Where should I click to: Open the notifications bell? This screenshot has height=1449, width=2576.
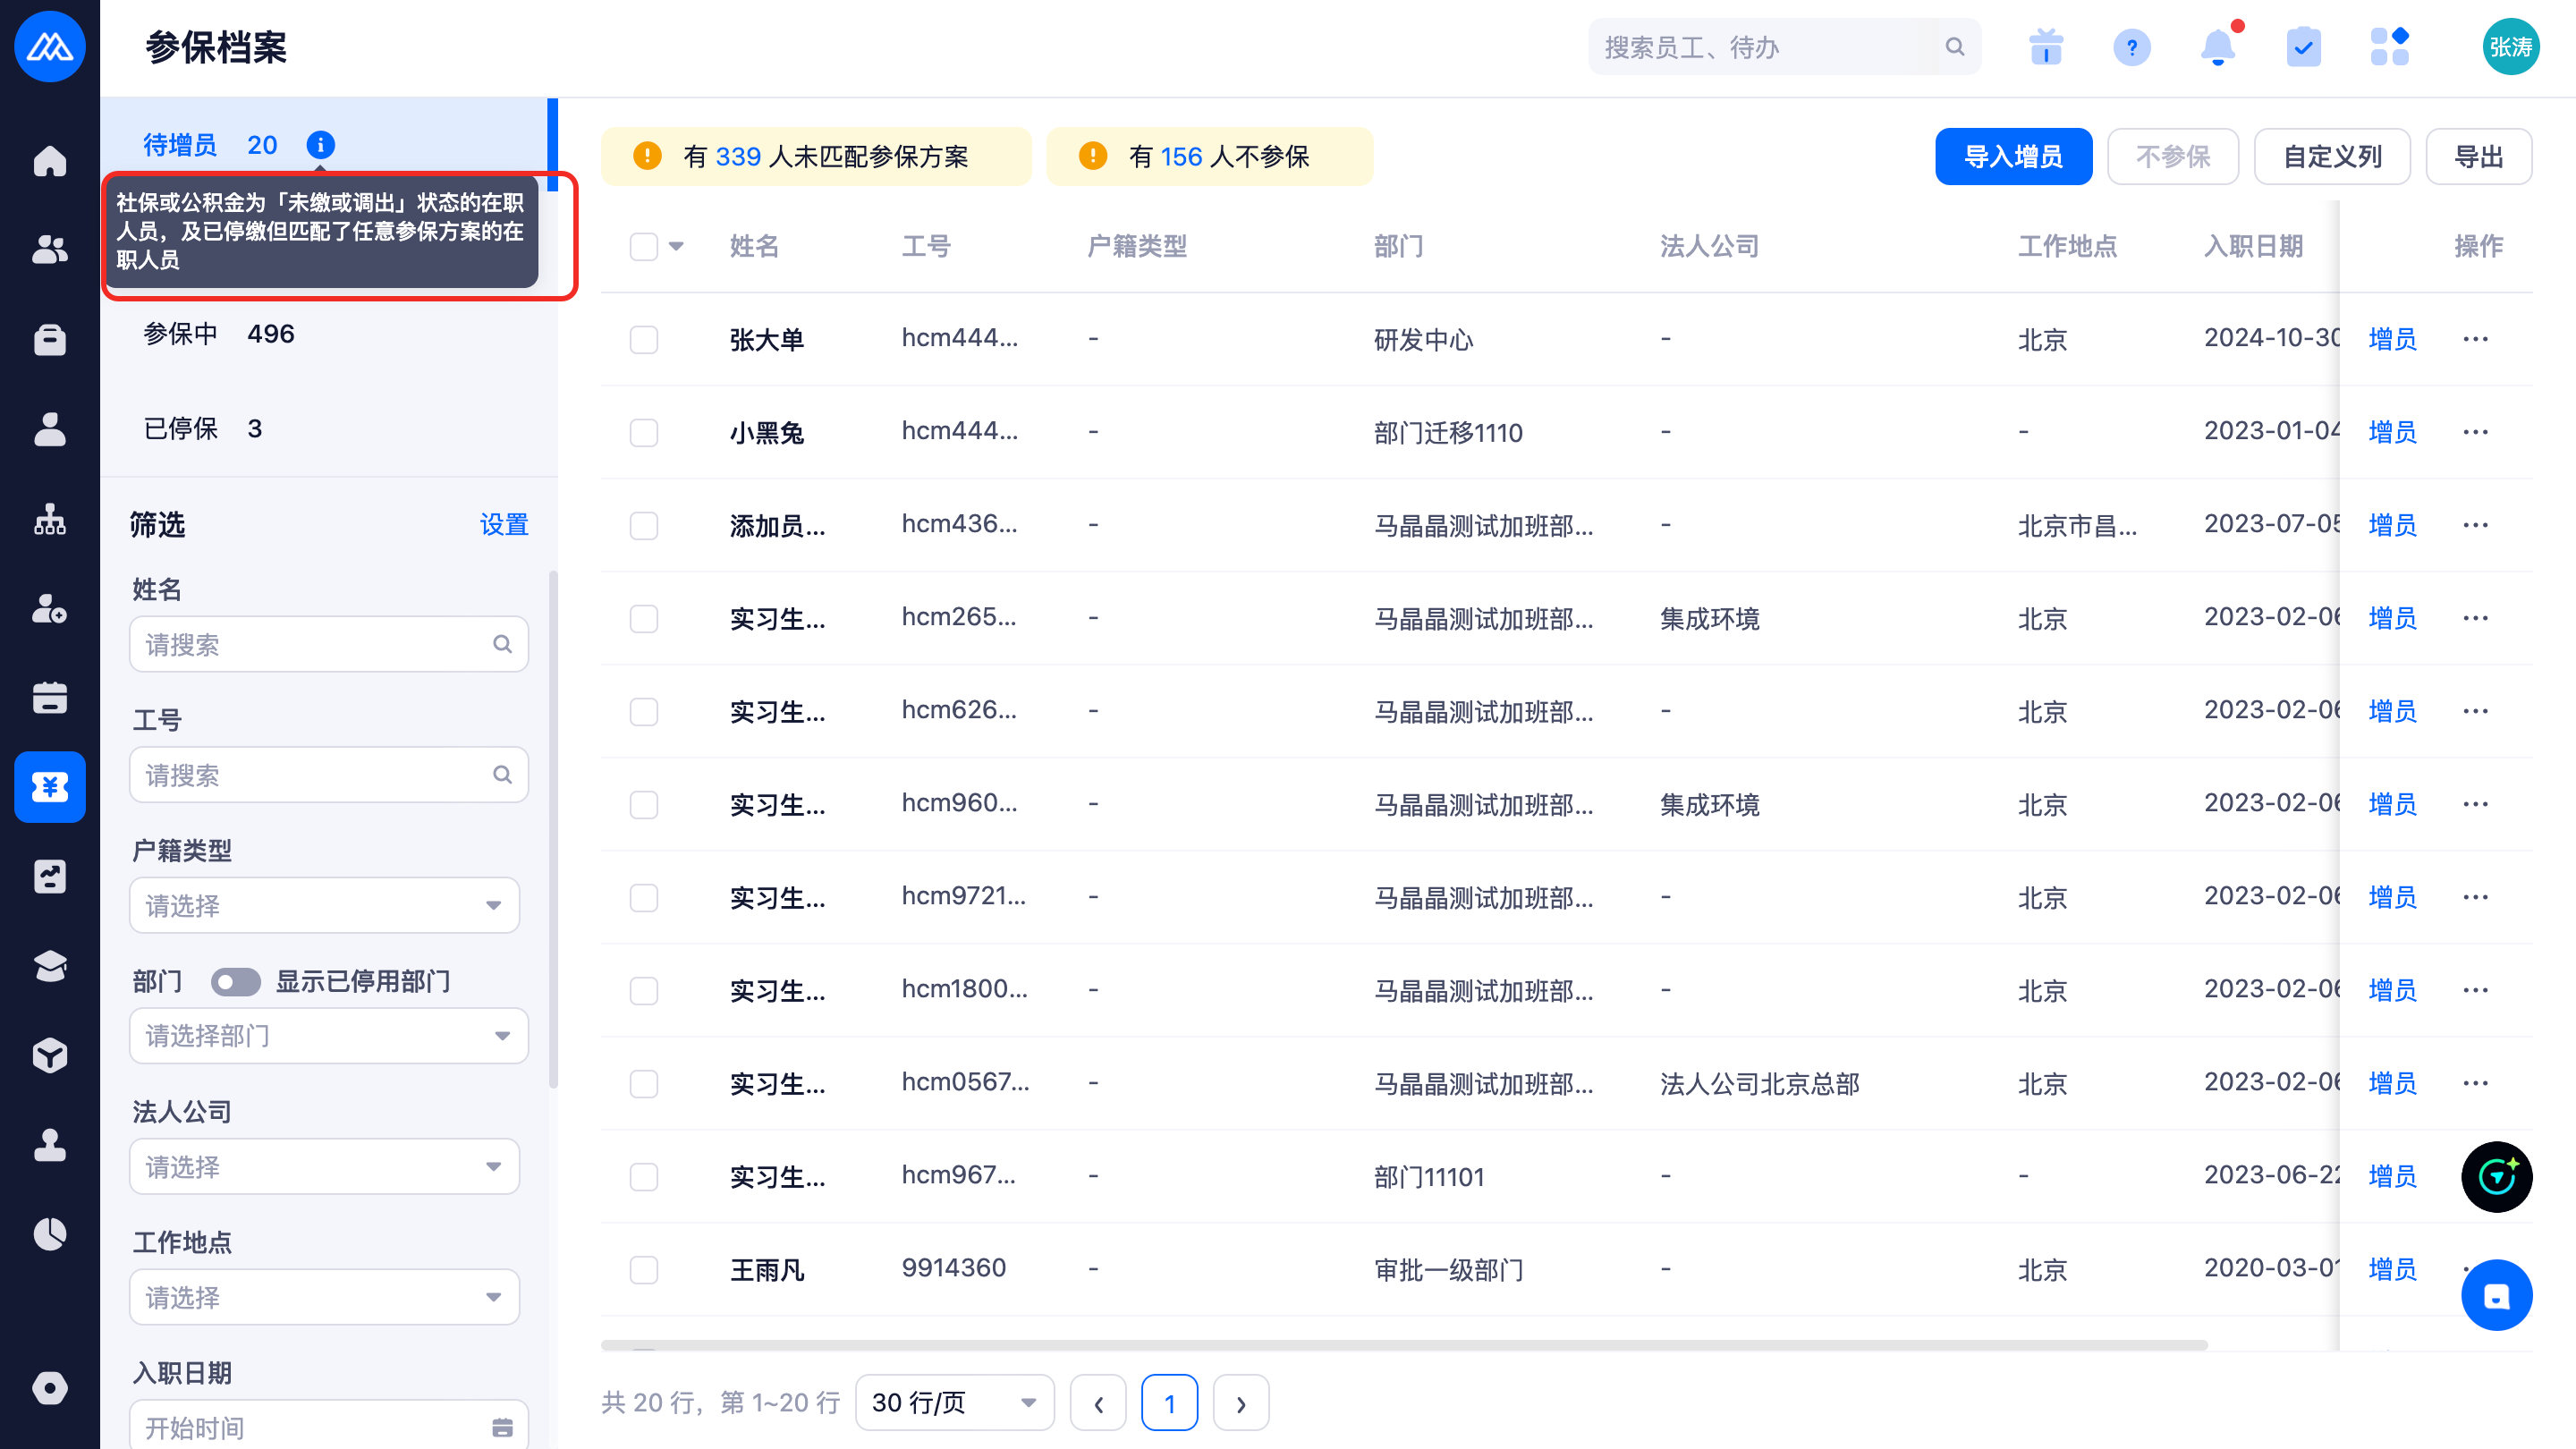[2218, 47]
